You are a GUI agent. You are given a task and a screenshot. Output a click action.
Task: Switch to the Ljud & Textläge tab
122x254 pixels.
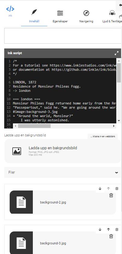click(112, 17)
